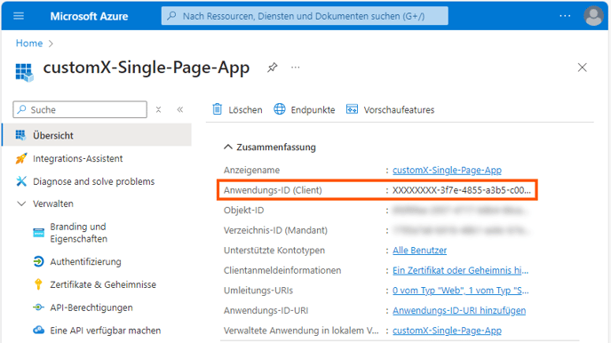611x343 pixels.
Task: Open the user account avatar
Action: tap(593, 16)
